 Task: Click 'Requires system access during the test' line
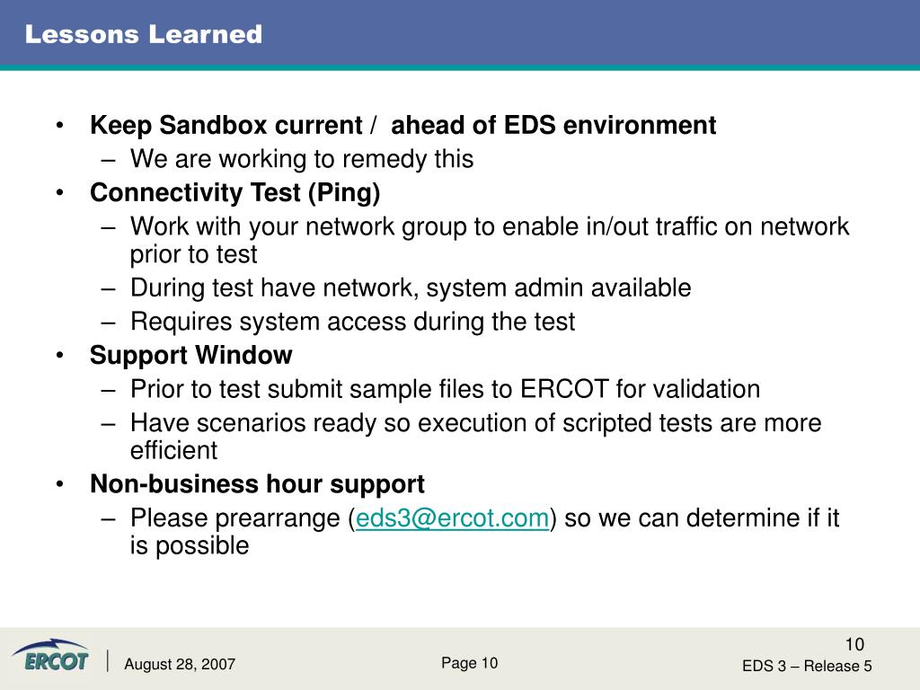(352, 322)
